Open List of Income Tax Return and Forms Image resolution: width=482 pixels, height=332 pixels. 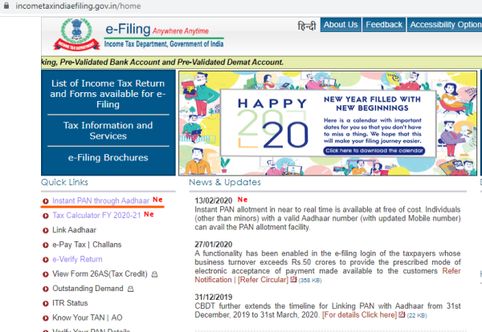[x=109, y=94]
